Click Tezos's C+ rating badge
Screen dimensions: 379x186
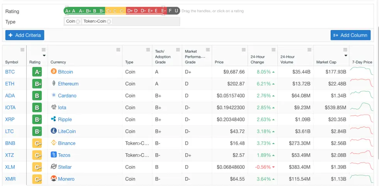37,155
